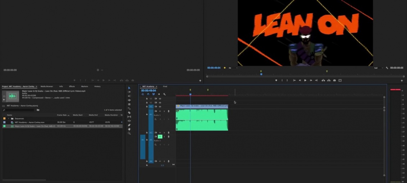Go to Out point in Program Monitor
407x183 pixels.
click(316, 81)
